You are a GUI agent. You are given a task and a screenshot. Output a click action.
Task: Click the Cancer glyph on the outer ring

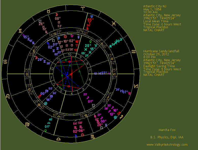point(5,62)
